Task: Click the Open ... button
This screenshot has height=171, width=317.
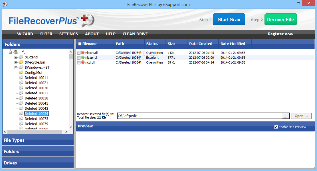Action: [x=301, y=116]
